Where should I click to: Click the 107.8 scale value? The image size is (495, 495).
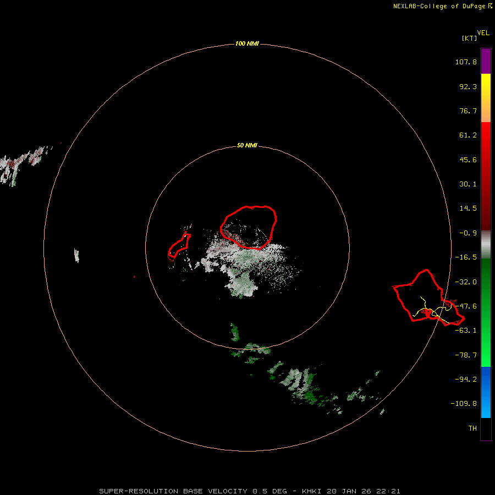pos(466,62)
